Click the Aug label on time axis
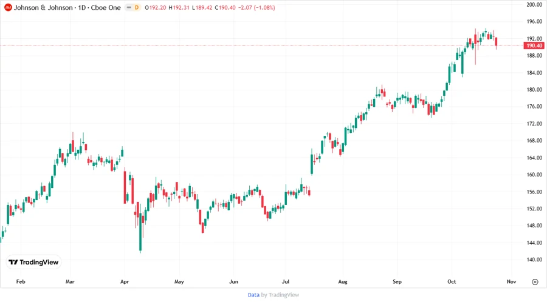This screenshot has width=547, height=302. click(343, 281)
